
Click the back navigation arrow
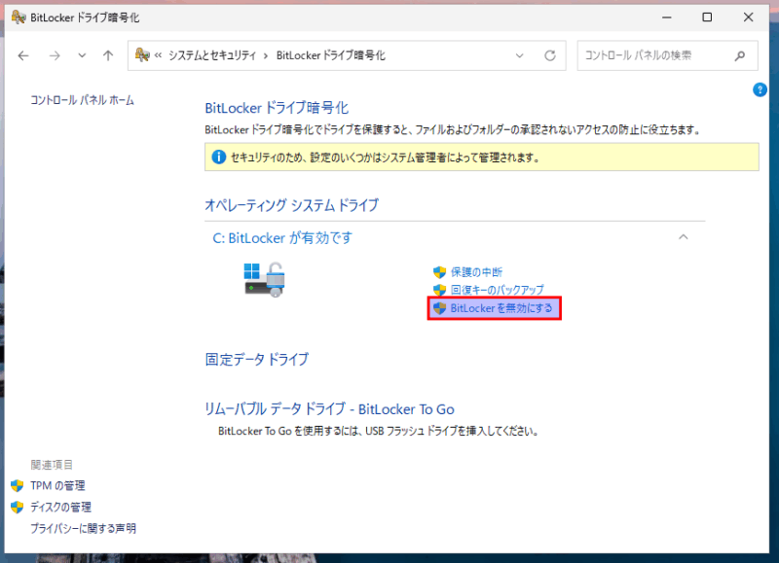pos(23,55)
